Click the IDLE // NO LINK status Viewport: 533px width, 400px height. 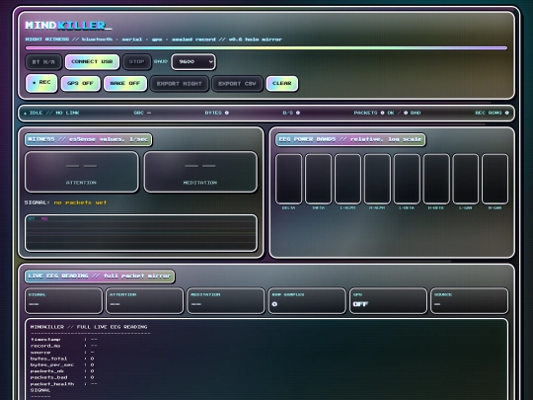[x=51, y=113]
